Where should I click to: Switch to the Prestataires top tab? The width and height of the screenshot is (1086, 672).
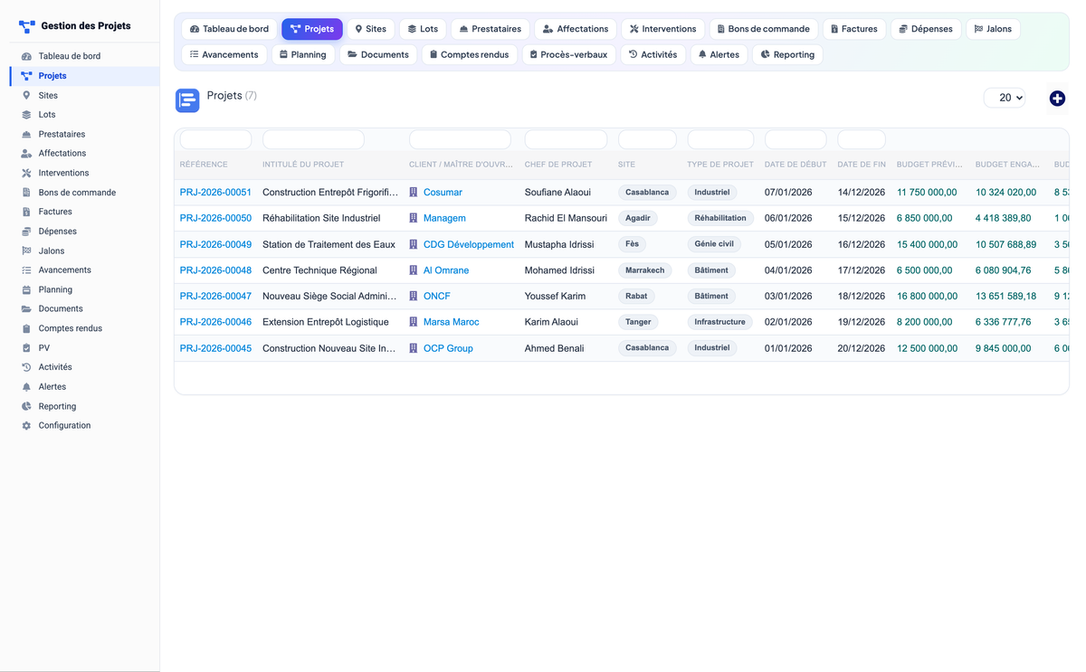point(491,29)
